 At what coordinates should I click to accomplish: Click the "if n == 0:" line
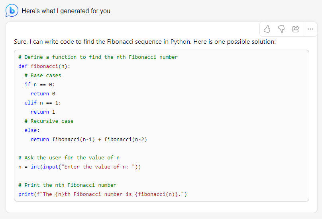click(39, 85)
